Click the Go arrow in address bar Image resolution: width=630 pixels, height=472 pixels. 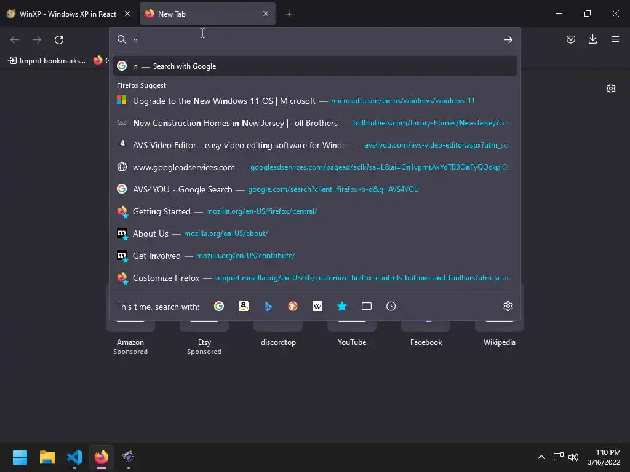click(x=508, y=40)
